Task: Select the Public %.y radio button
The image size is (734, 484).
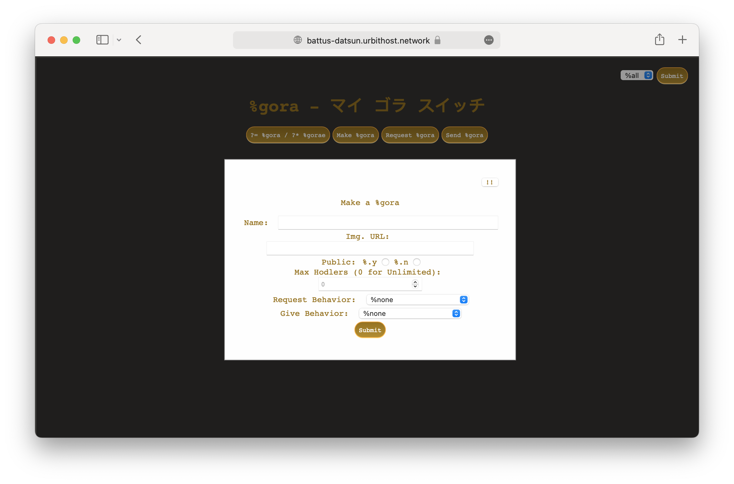Action: point(385,262)
